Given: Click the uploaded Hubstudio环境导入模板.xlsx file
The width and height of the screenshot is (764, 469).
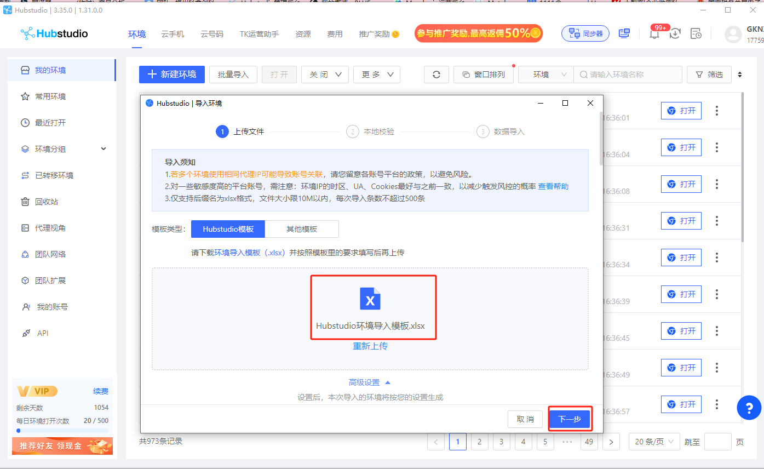Looking at the screenshot, I should (x=370, y=309).
